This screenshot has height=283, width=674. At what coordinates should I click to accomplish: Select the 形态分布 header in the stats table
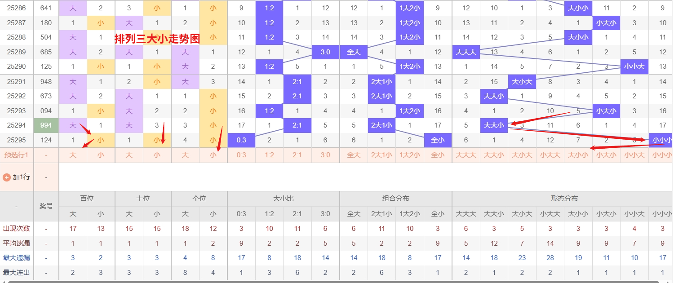click(x=564, y=199)
